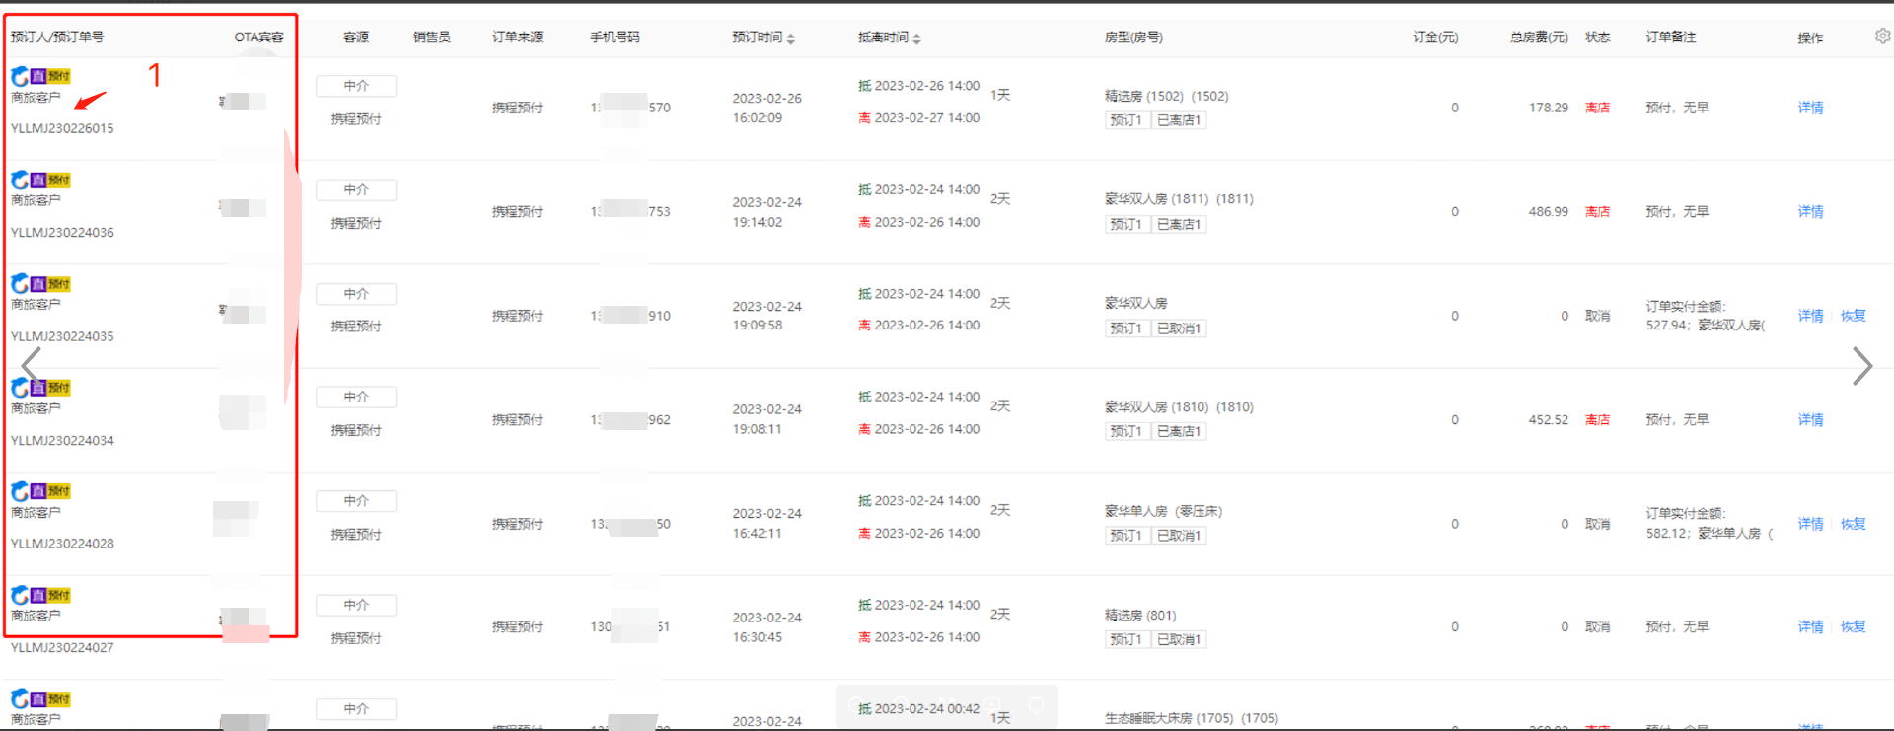Click 恢复 for cancelled order YLLMJ230224028
Viewport: 1894px width, 731px height.
(x=1853, y=524)
